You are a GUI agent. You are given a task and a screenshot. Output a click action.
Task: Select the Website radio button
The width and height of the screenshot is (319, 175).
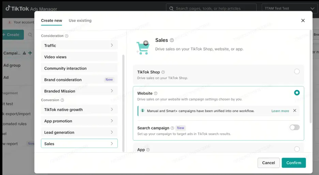coord(297,93)
